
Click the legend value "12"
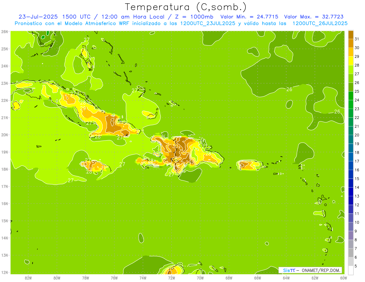[x=357, y=205]
